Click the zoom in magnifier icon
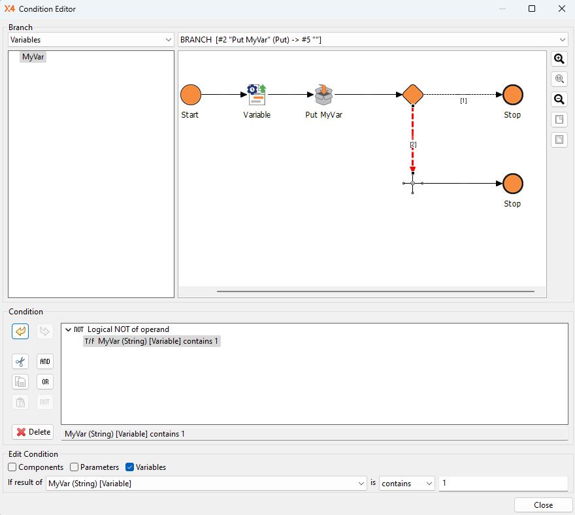This screenshot has height=515, width=575. pyautogui.click(x=559, y=59)
